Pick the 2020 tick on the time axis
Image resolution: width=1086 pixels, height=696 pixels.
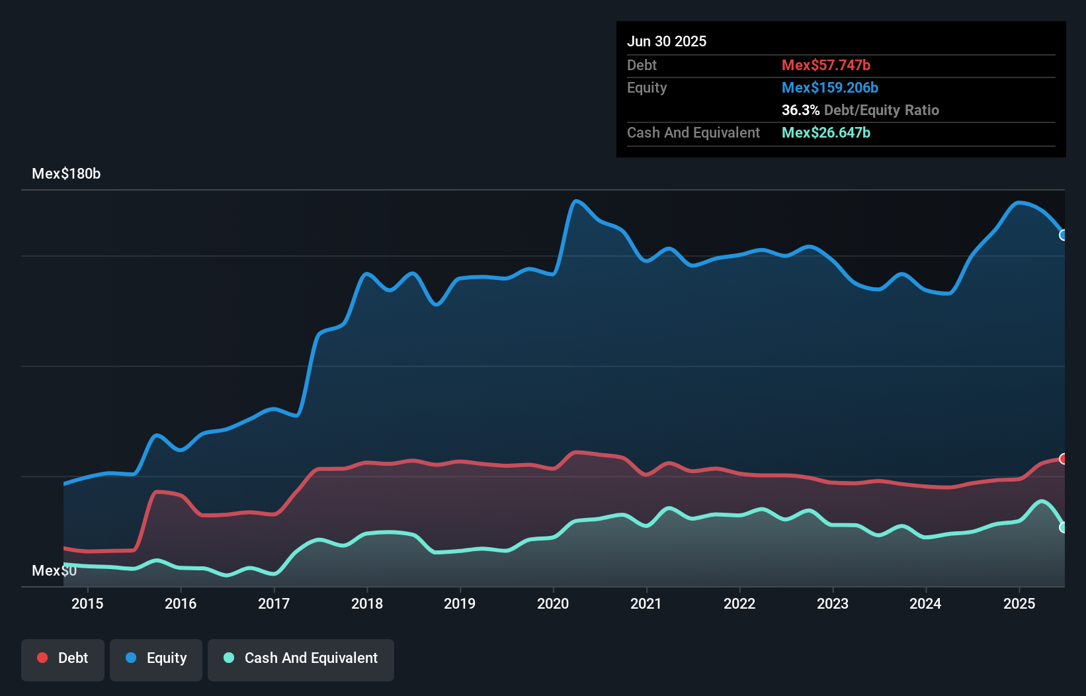point(553,603)
